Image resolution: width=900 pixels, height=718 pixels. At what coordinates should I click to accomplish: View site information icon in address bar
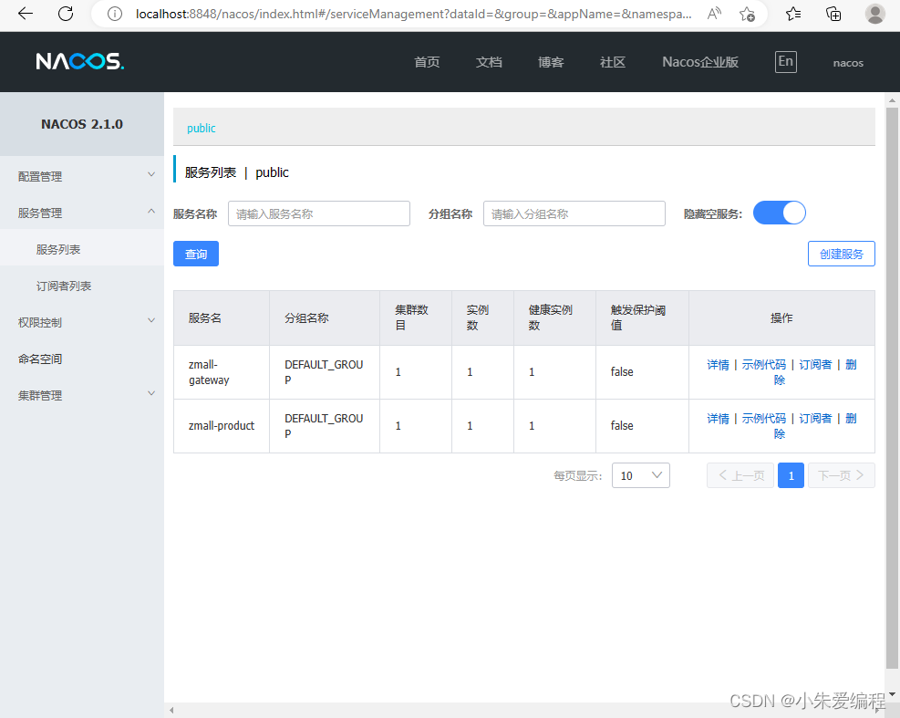coord(115,14)
